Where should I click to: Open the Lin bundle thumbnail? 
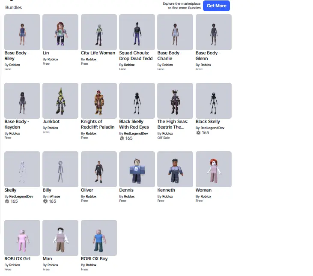(x=60, y=32)
